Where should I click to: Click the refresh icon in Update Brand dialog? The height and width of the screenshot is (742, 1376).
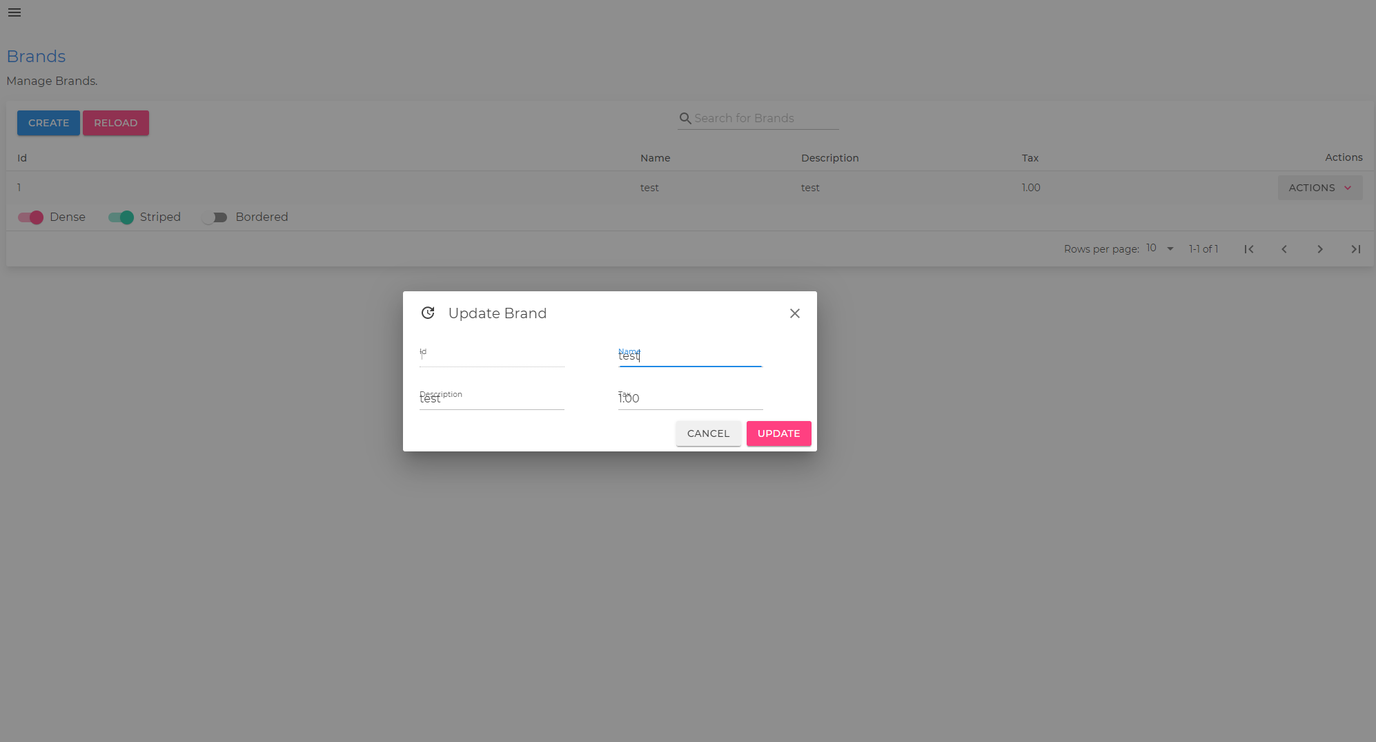(428, 313)
